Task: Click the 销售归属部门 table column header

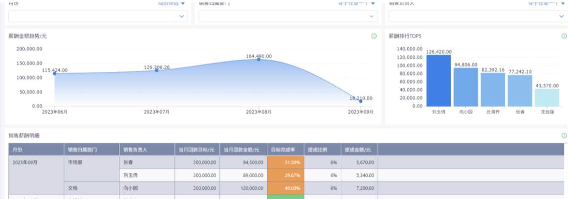Action: [92, 149]
